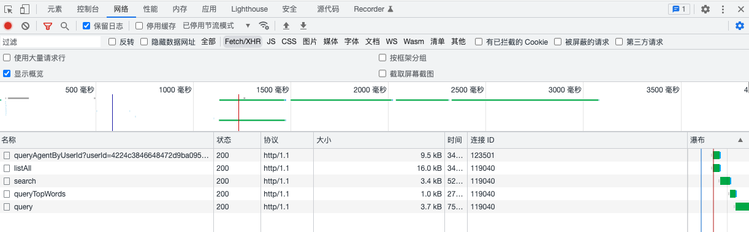This screenshot has height=232, width=749.
Task: Import HAR file with upload arrow
Action: click(286, 26)
